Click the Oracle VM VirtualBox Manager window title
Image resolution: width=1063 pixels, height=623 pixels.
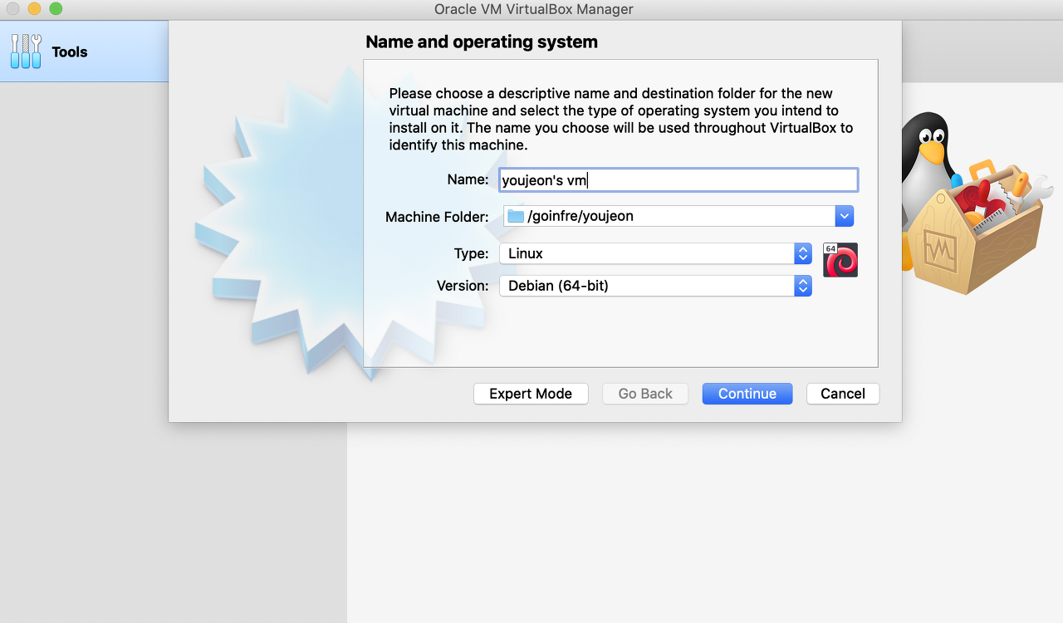click(x=534, y=9)
